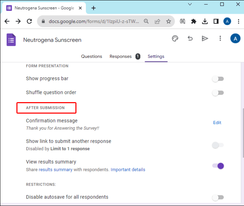Image resolution: width=244 pixels, height=206 pixels.
Task: Open the form's More options menu
Action: [220, 39]
